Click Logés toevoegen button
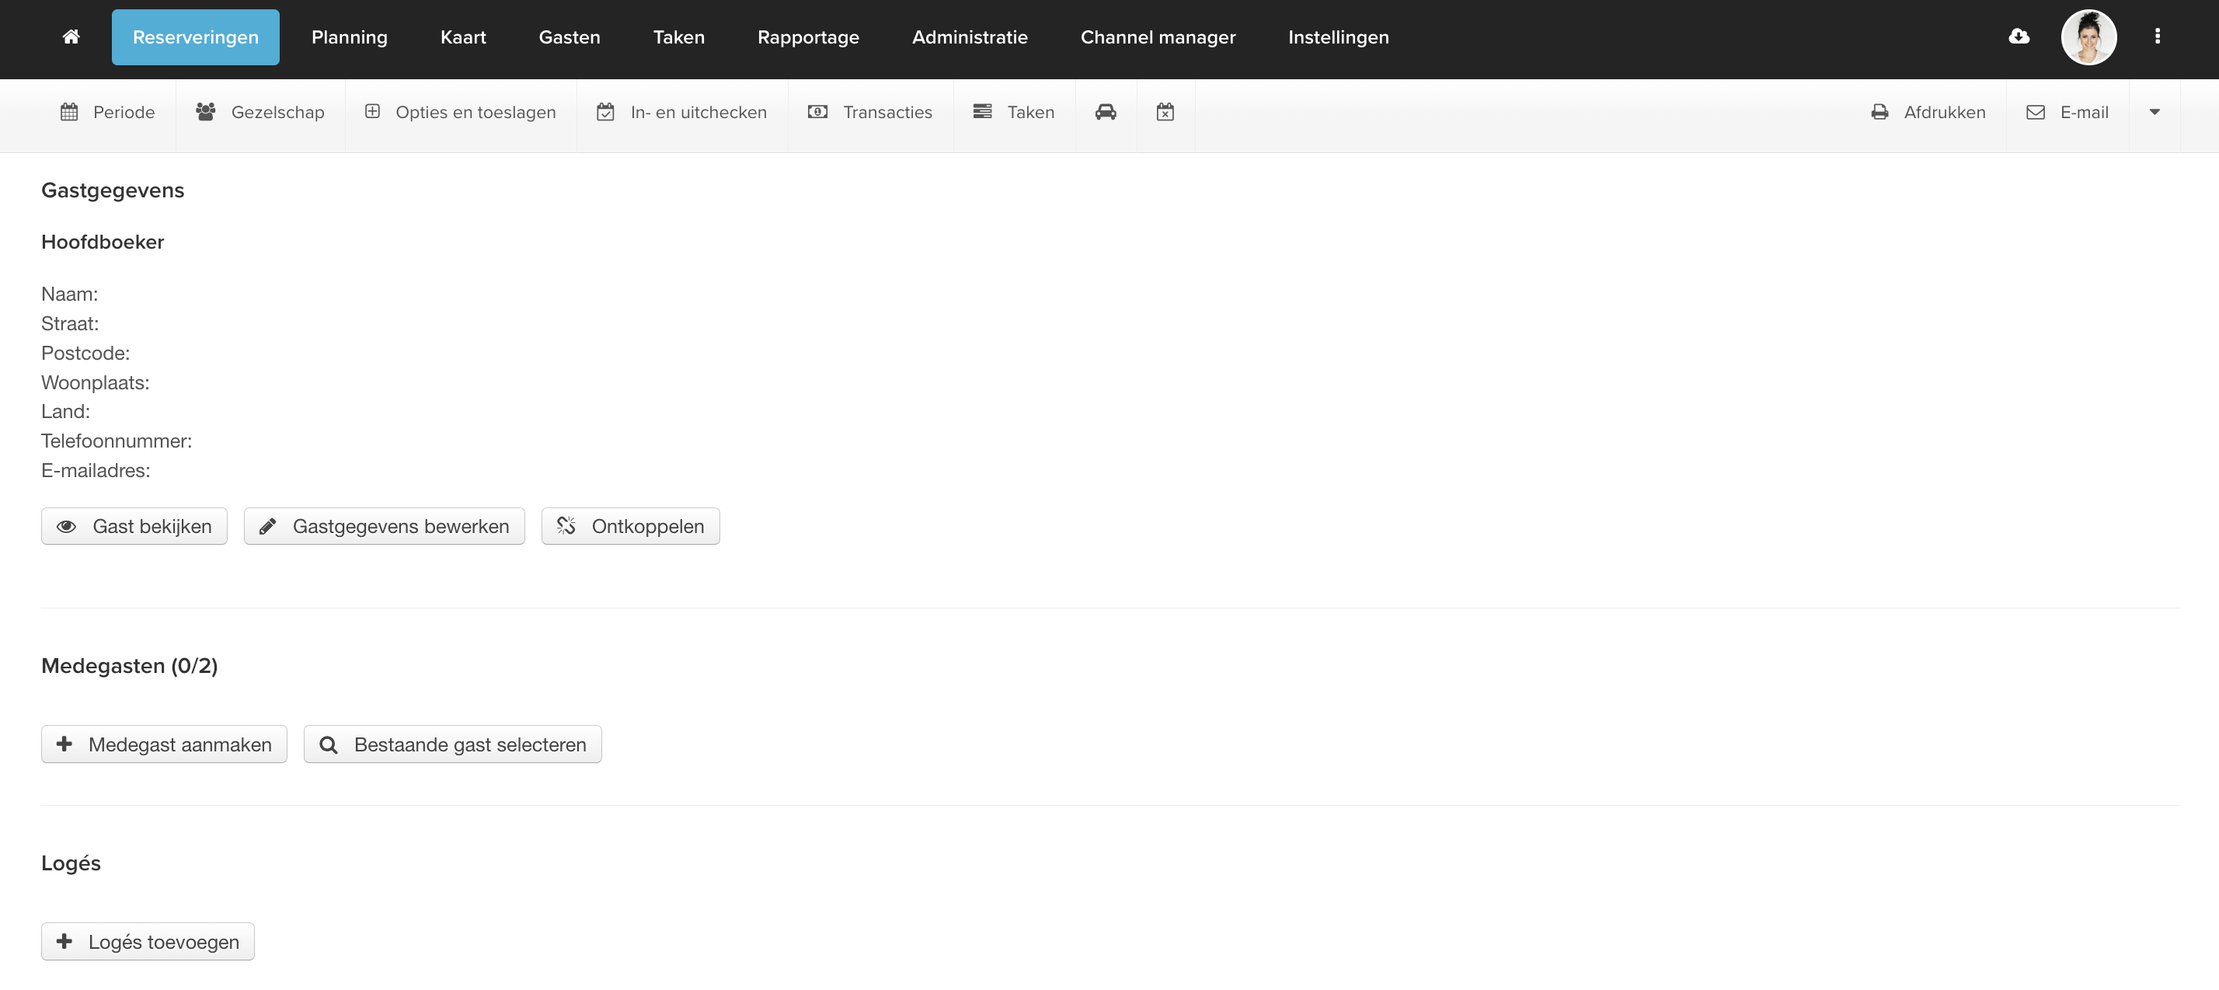 click(x=148, y=942)
